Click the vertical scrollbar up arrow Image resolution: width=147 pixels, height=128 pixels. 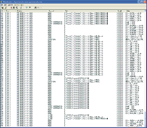tap(145, 11)
